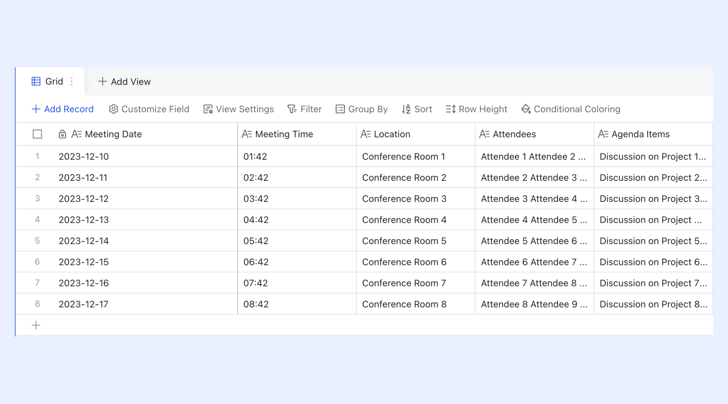This screenshot has width=728, height=404.
Task: Click the Grid view table icon
Action: (36, 81)
